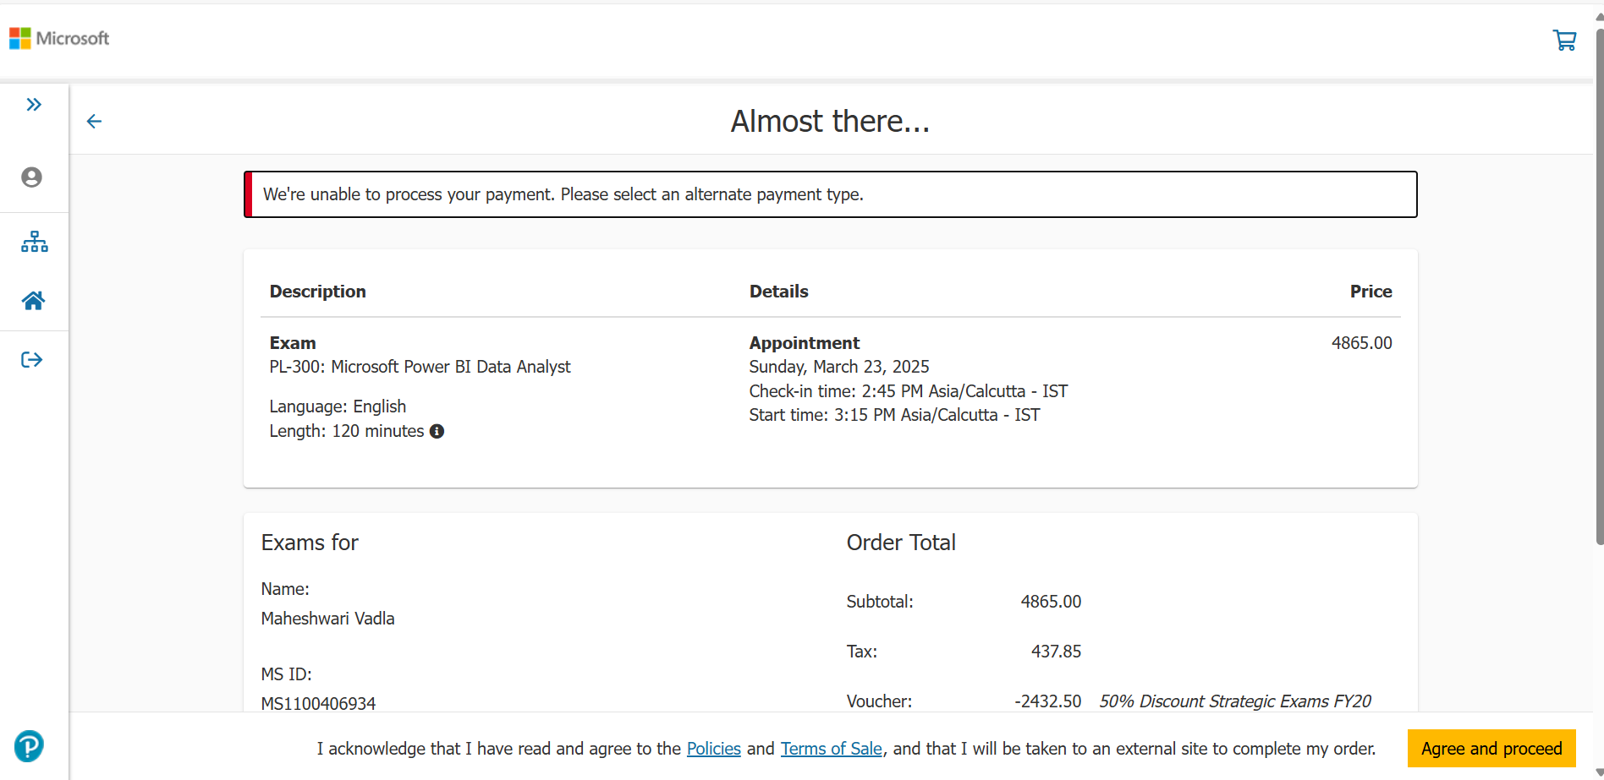
Task: Click the Order Total heading
Action: tap(901, 543)
